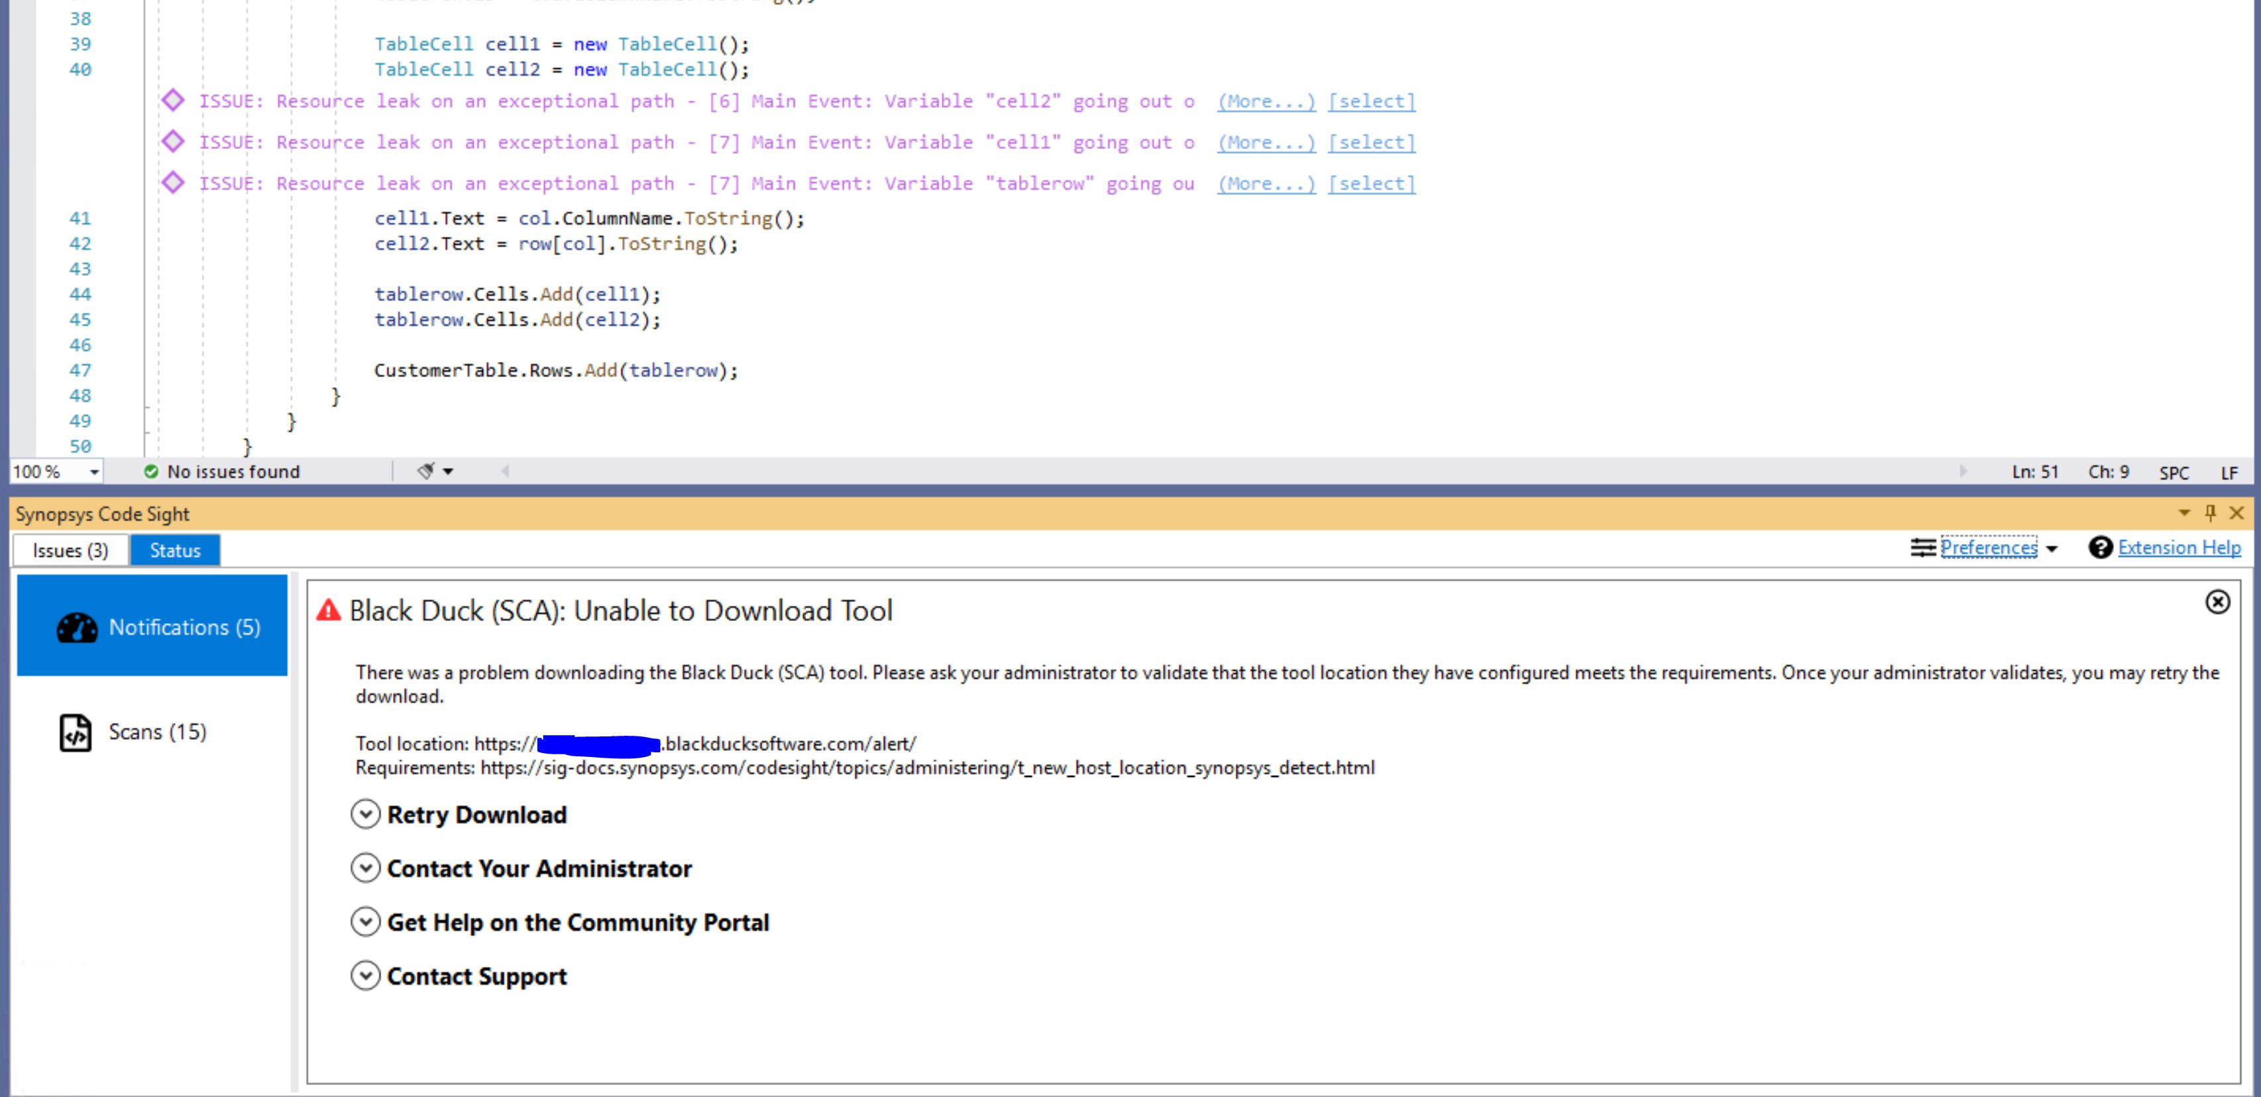Click (More...) link for tablerow issue
Screen dimensions: 2261x1097
[1266, 184]
